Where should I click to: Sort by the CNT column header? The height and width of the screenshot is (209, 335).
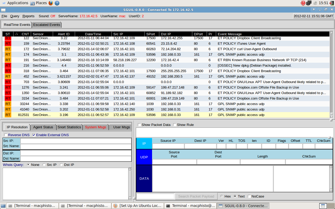[x=22, y=34]
